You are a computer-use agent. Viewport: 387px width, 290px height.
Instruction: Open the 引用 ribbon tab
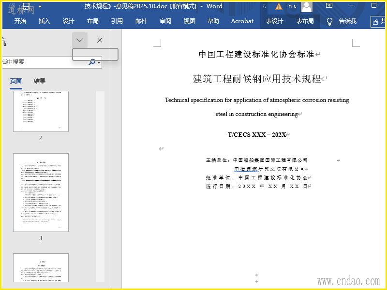point(117,21)
